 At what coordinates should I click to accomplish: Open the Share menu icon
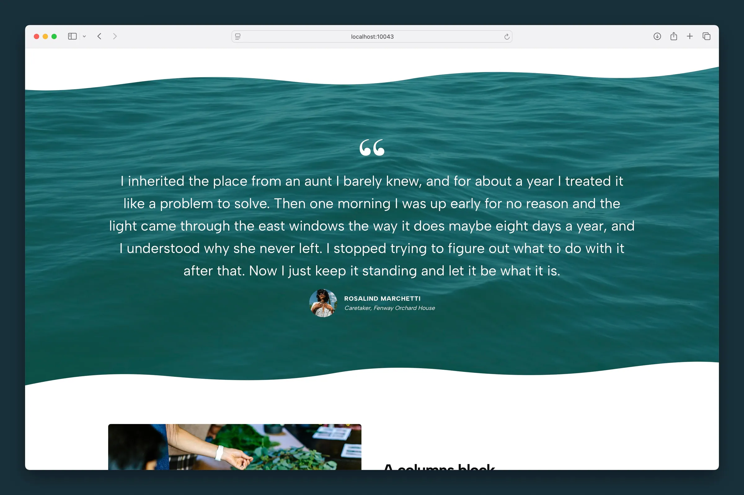coord(674,36)
